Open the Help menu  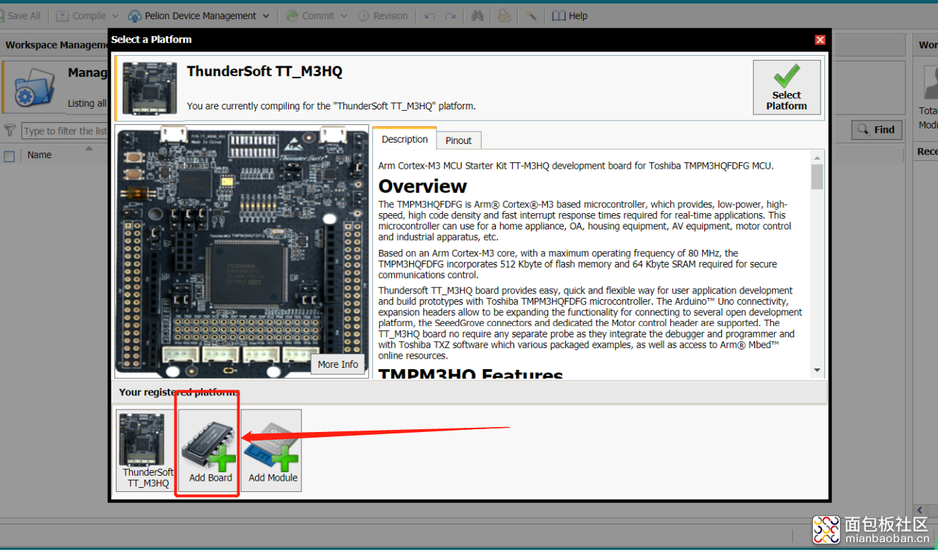(x=569, y=16)
